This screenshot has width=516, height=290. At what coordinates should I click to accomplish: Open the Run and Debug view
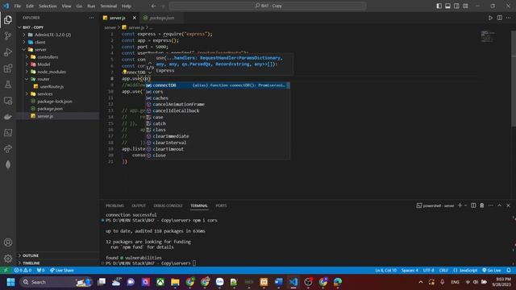click(8, 52)
